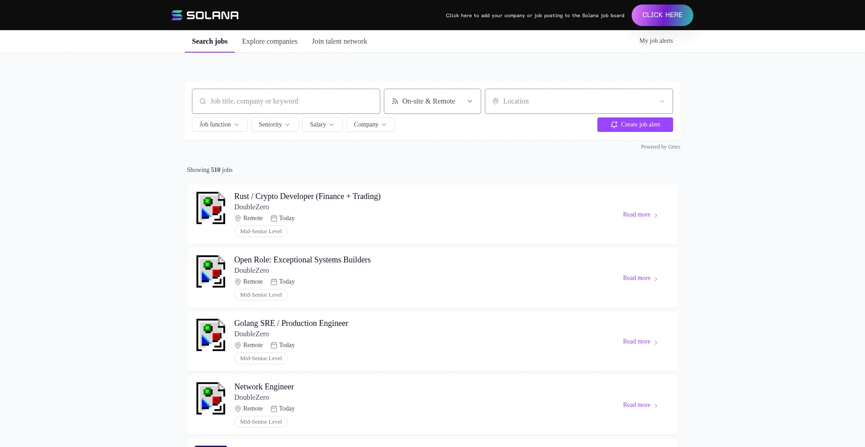This screenshot has height=447, width=865.
Task: Click arrow icon next to Golang SRE Read more
Action: (x=656, y=342)
